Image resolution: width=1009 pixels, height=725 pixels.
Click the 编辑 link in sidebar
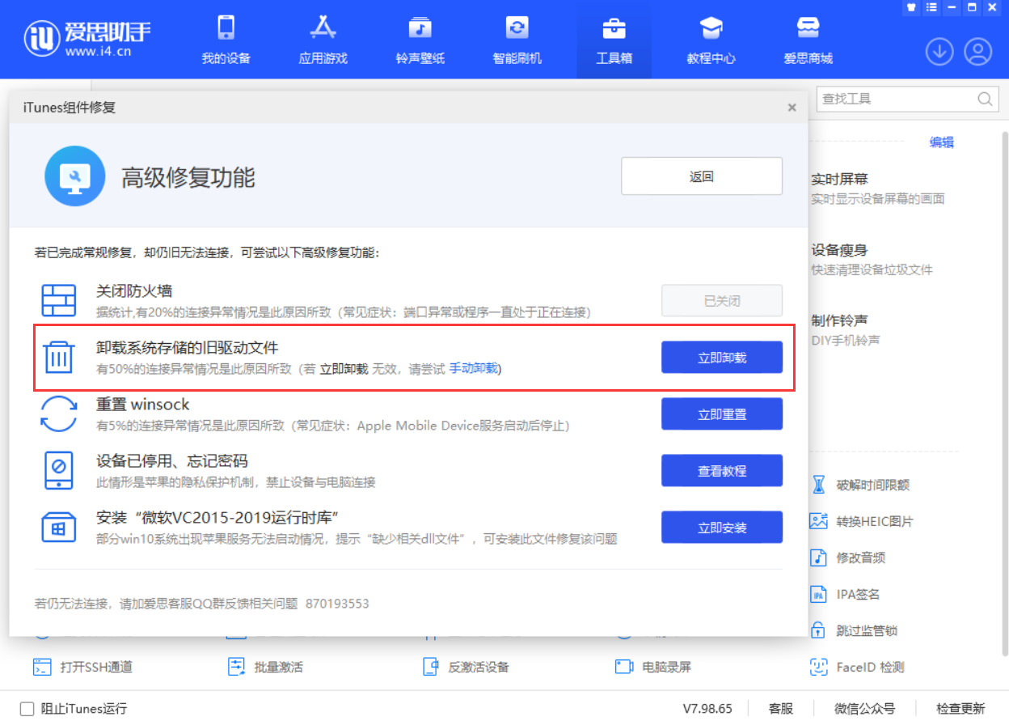[x=942, y=142]
